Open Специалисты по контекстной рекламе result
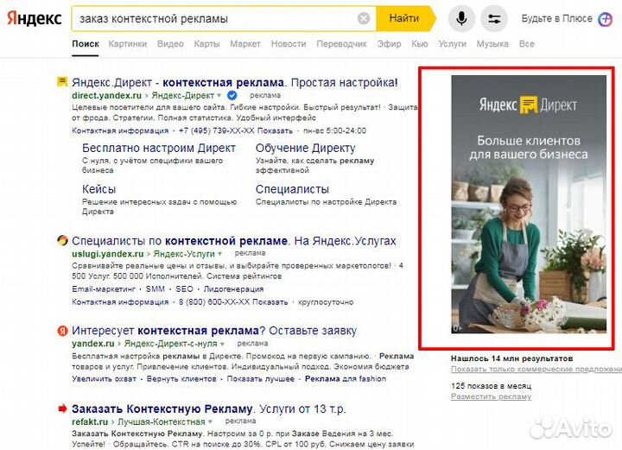622x450 pixels. 233,241
